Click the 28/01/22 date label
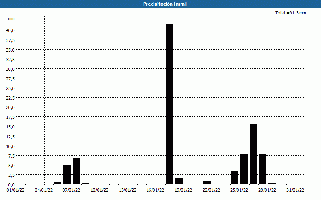The height and width of the screenshot is (200, 321). click(x=267, y=190)
